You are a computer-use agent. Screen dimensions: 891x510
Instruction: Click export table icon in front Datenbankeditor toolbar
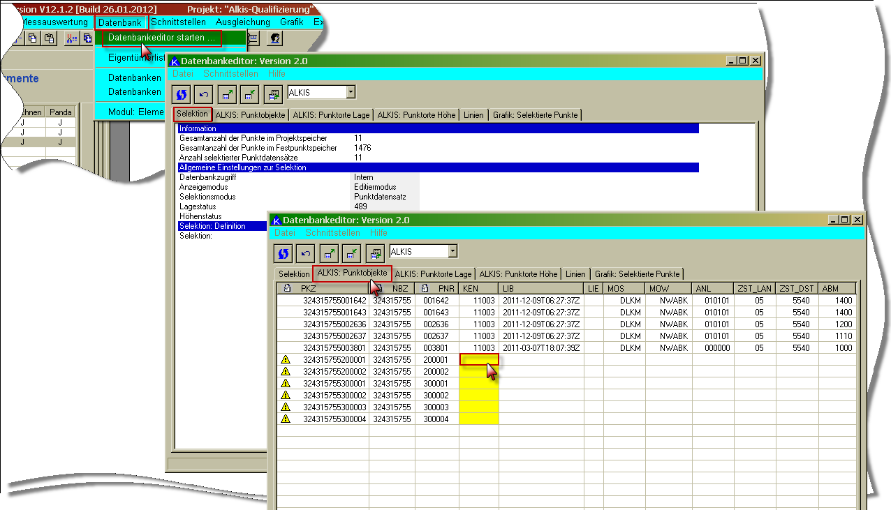tap(330, 253)
